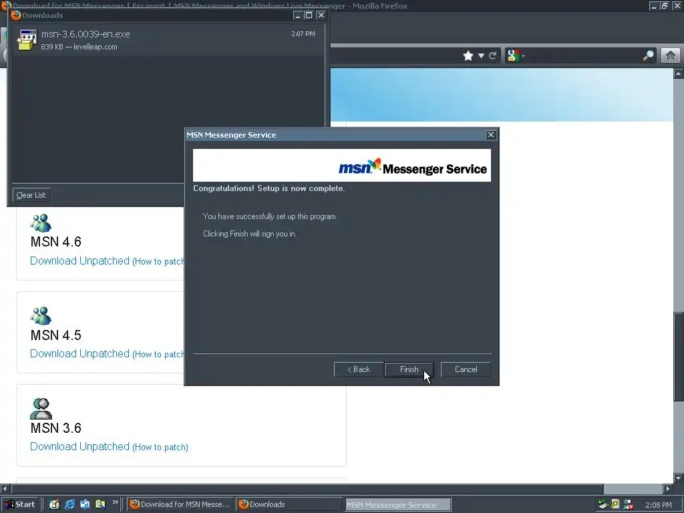Minimize the Downloads window

pyautogui.click(x=298, y=15)
